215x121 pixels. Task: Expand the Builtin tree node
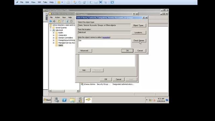point(54,33)
